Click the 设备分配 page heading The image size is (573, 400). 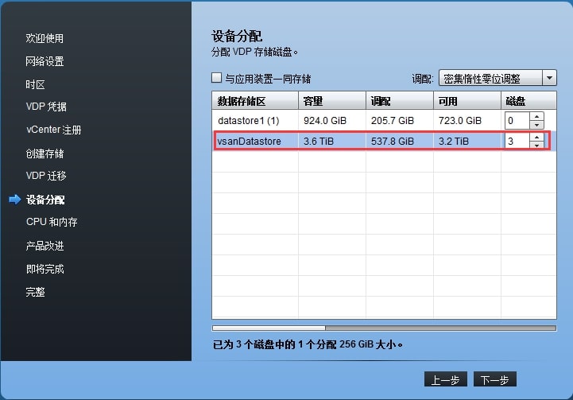click(237, 36)
